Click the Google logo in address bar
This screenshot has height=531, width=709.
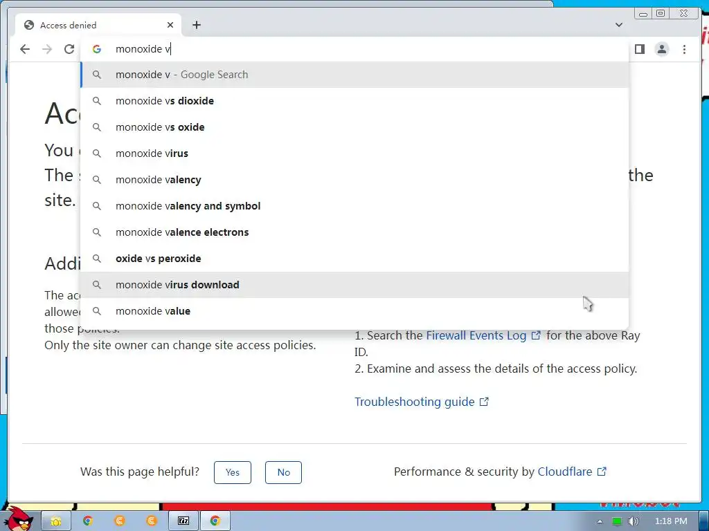[97, 49]
